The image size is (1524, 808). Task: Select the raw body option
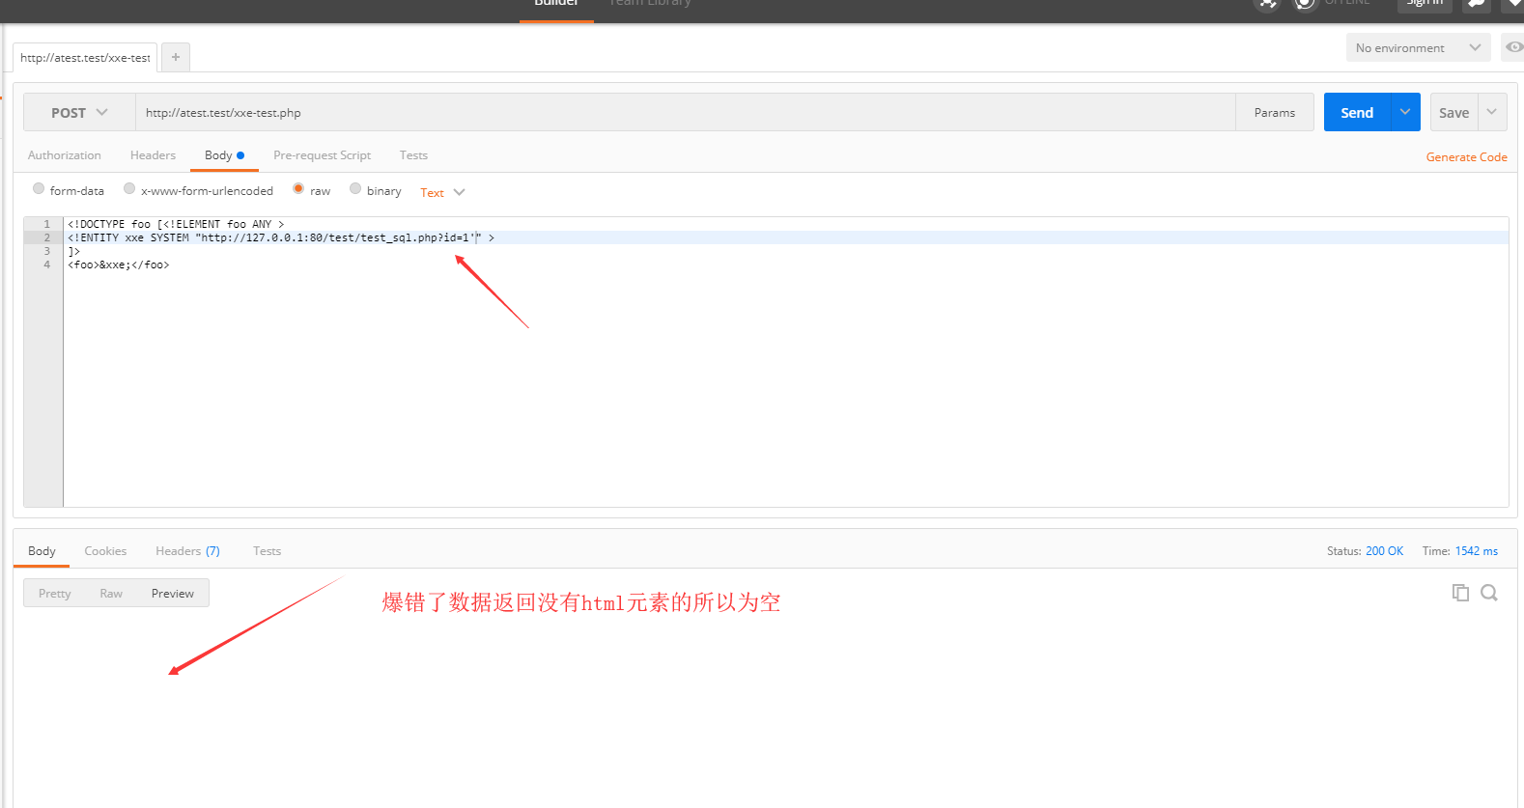[298, 189]
